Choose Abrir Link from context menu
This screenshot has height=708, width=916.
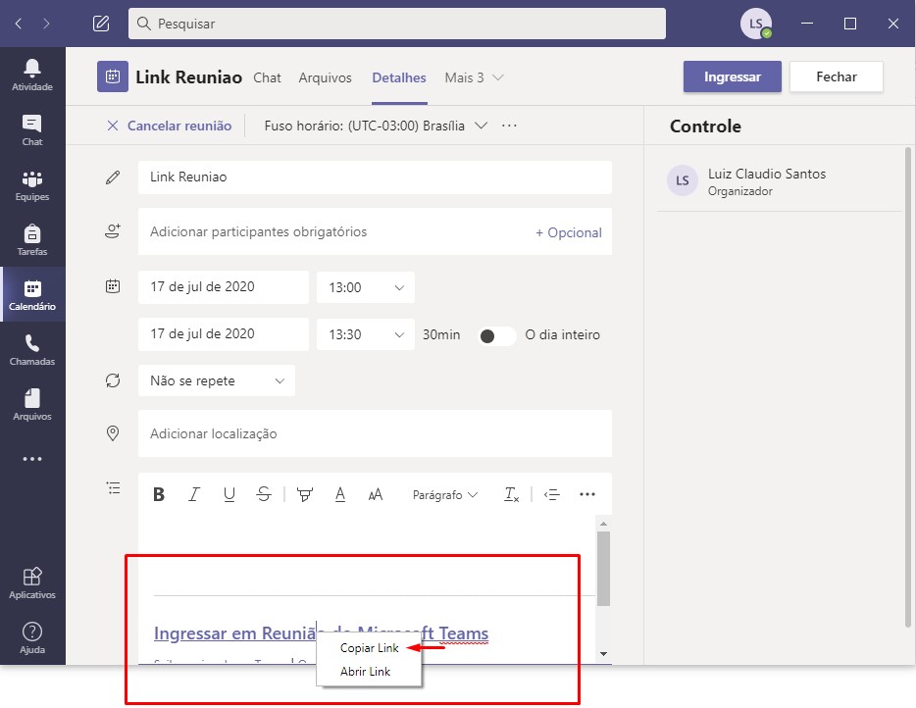(365, 671)
